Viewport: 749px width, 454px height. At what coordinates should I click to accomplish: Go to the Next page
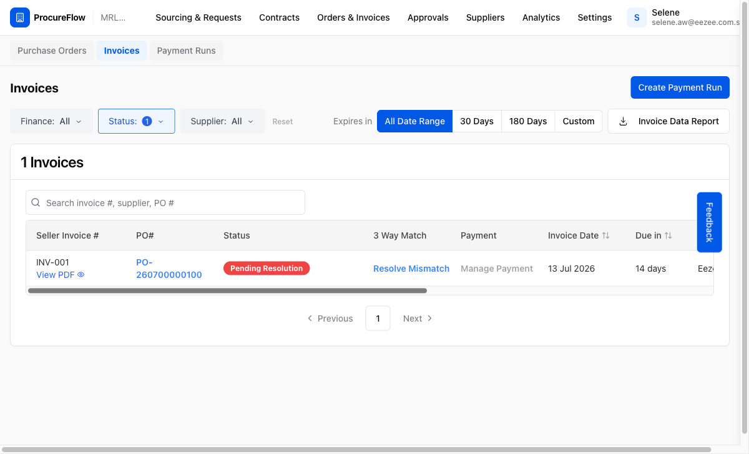point(418,318)
